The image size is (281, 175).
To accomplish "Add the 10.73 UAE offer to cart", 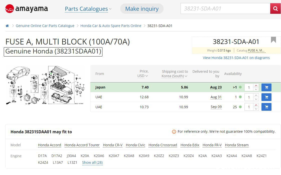I will point(266,107).
